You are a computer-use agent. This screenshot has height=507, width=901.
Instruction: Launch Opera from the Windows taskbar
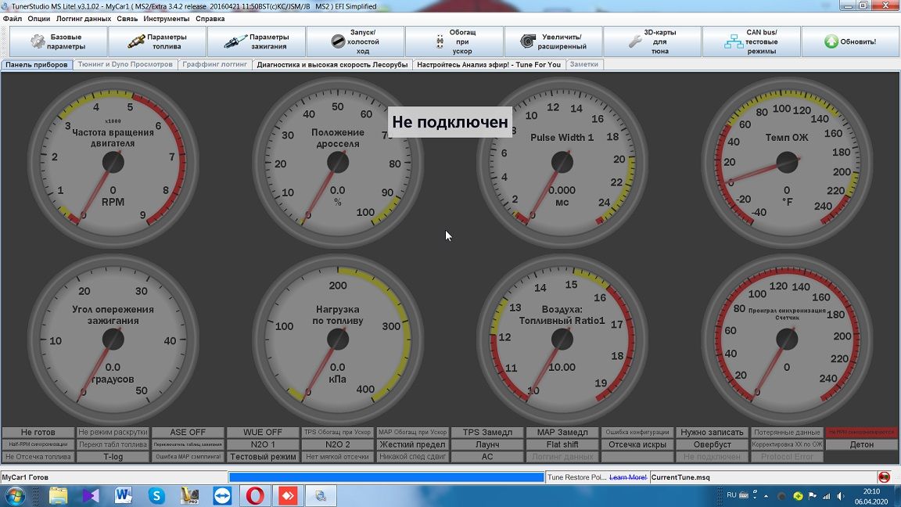pos(255,495)
